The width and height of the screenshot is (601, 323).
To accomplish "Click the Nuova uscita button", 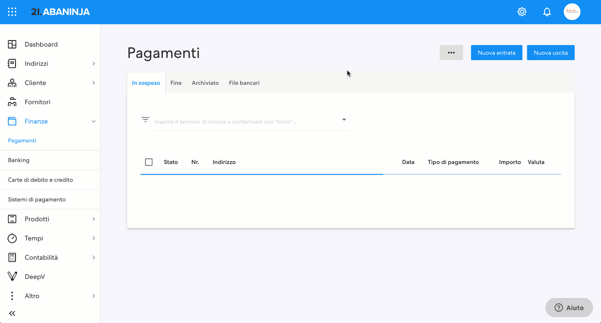I will click(x=551, y=53).
